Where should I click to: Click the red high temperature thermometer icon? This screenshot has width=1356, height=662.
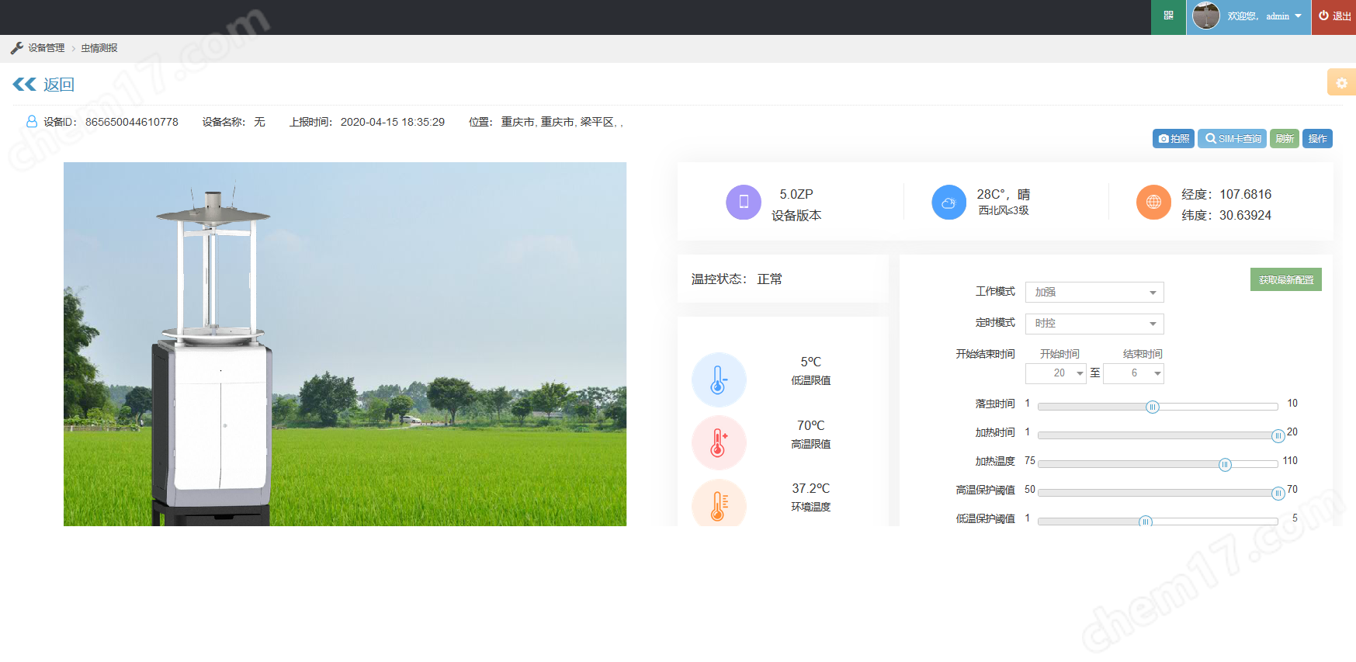click(x=719, y=443)
